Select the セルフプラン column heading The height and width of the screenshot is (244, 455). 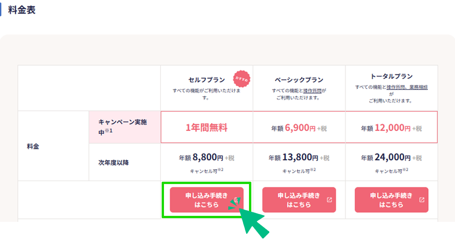tap(206, 80)
